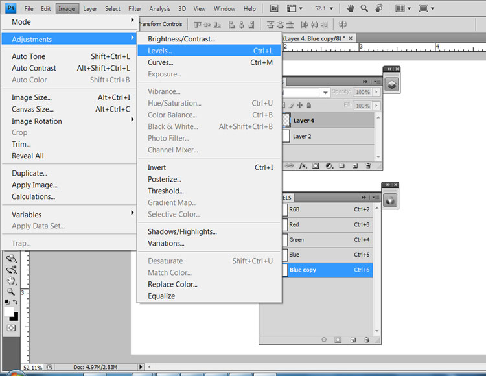Click Layers collapsed panel dock icon

[x=392, y=84]
